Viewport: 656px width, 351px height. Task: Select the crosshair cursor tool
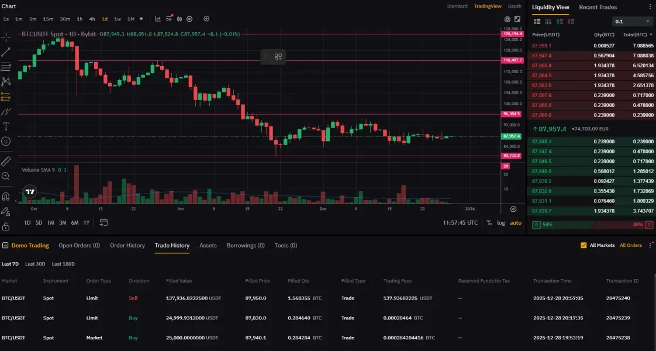[x=6, y=37]
